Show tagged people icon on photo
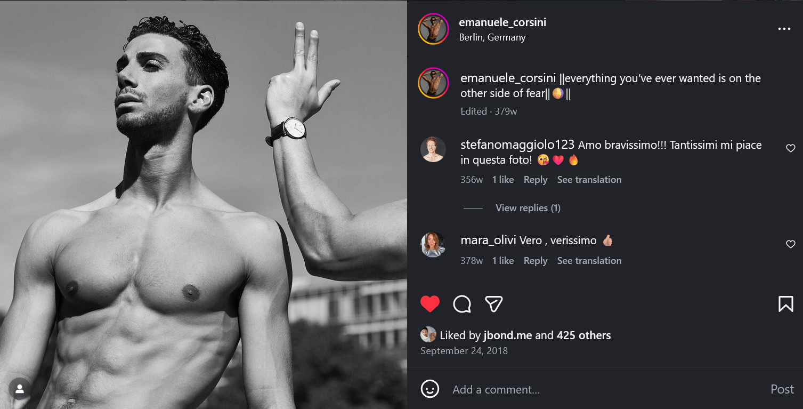Viewport: 803px width, 409px height. click(20, 389)
